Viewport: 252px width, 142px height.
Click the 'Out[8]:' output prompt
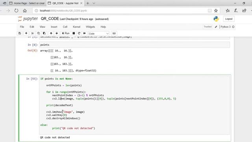(x=33, y=50)
